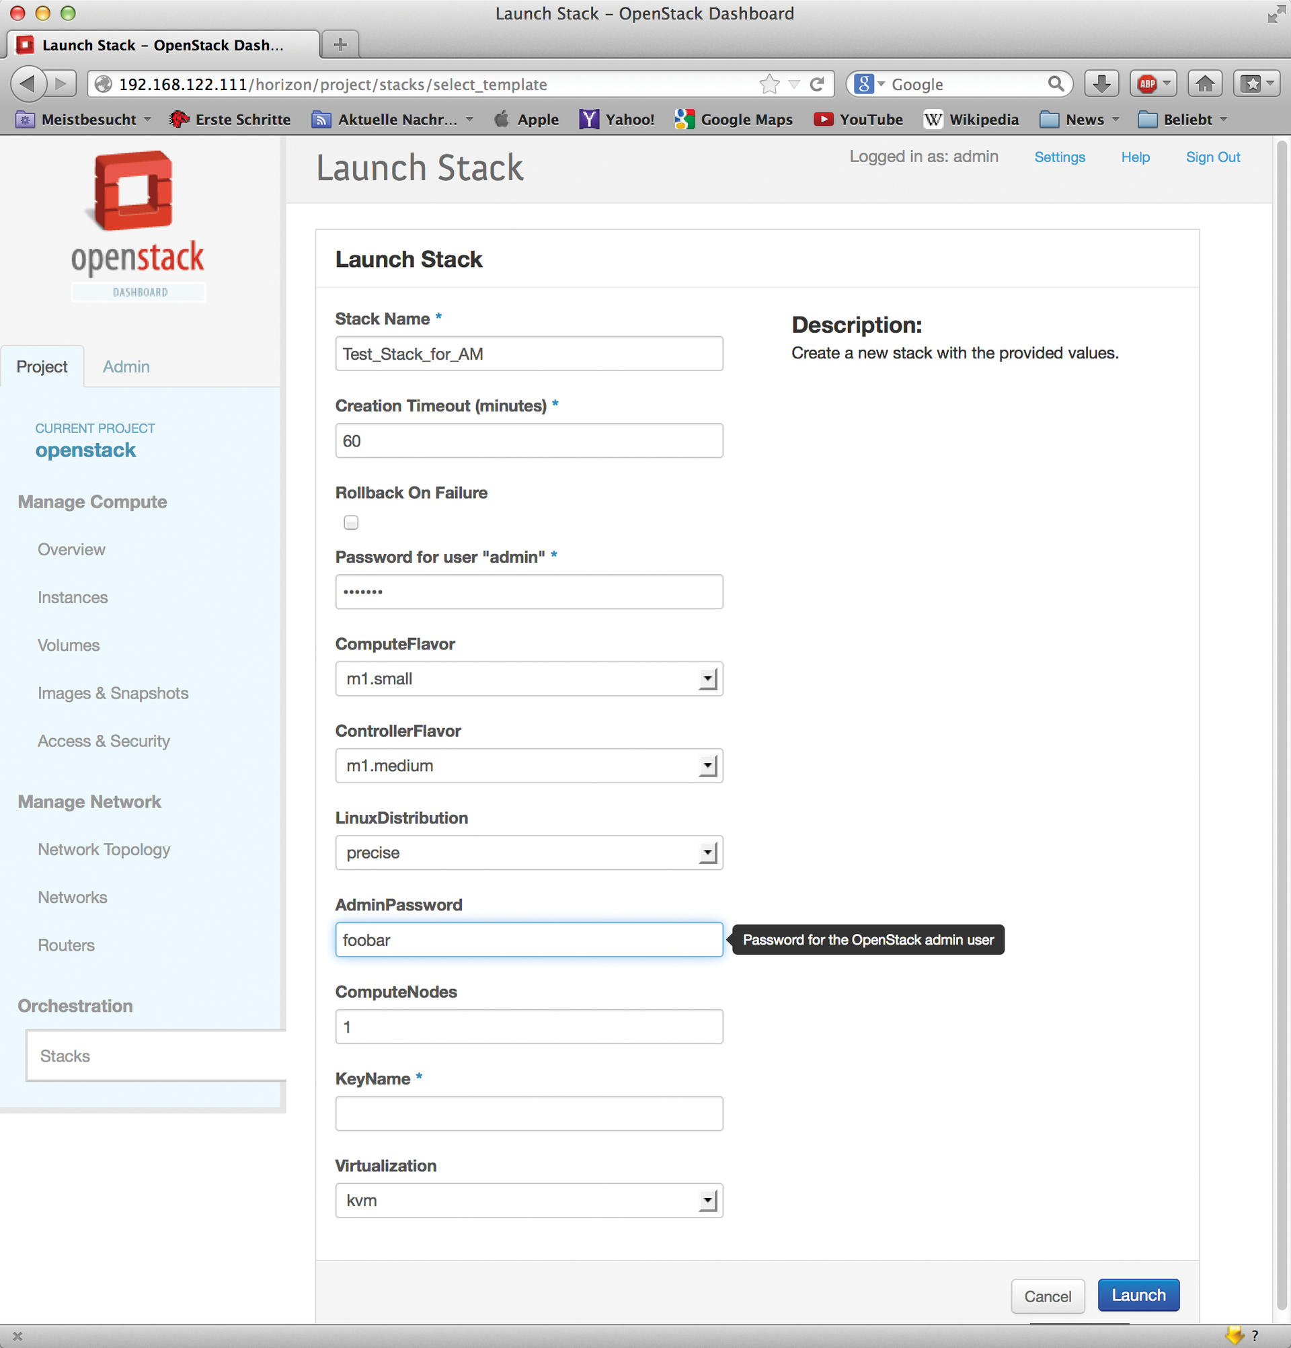Screen dimensions: 1291x1348
Task: Open Stacks in Orchestration sidebar
Action: [65, 1056]
